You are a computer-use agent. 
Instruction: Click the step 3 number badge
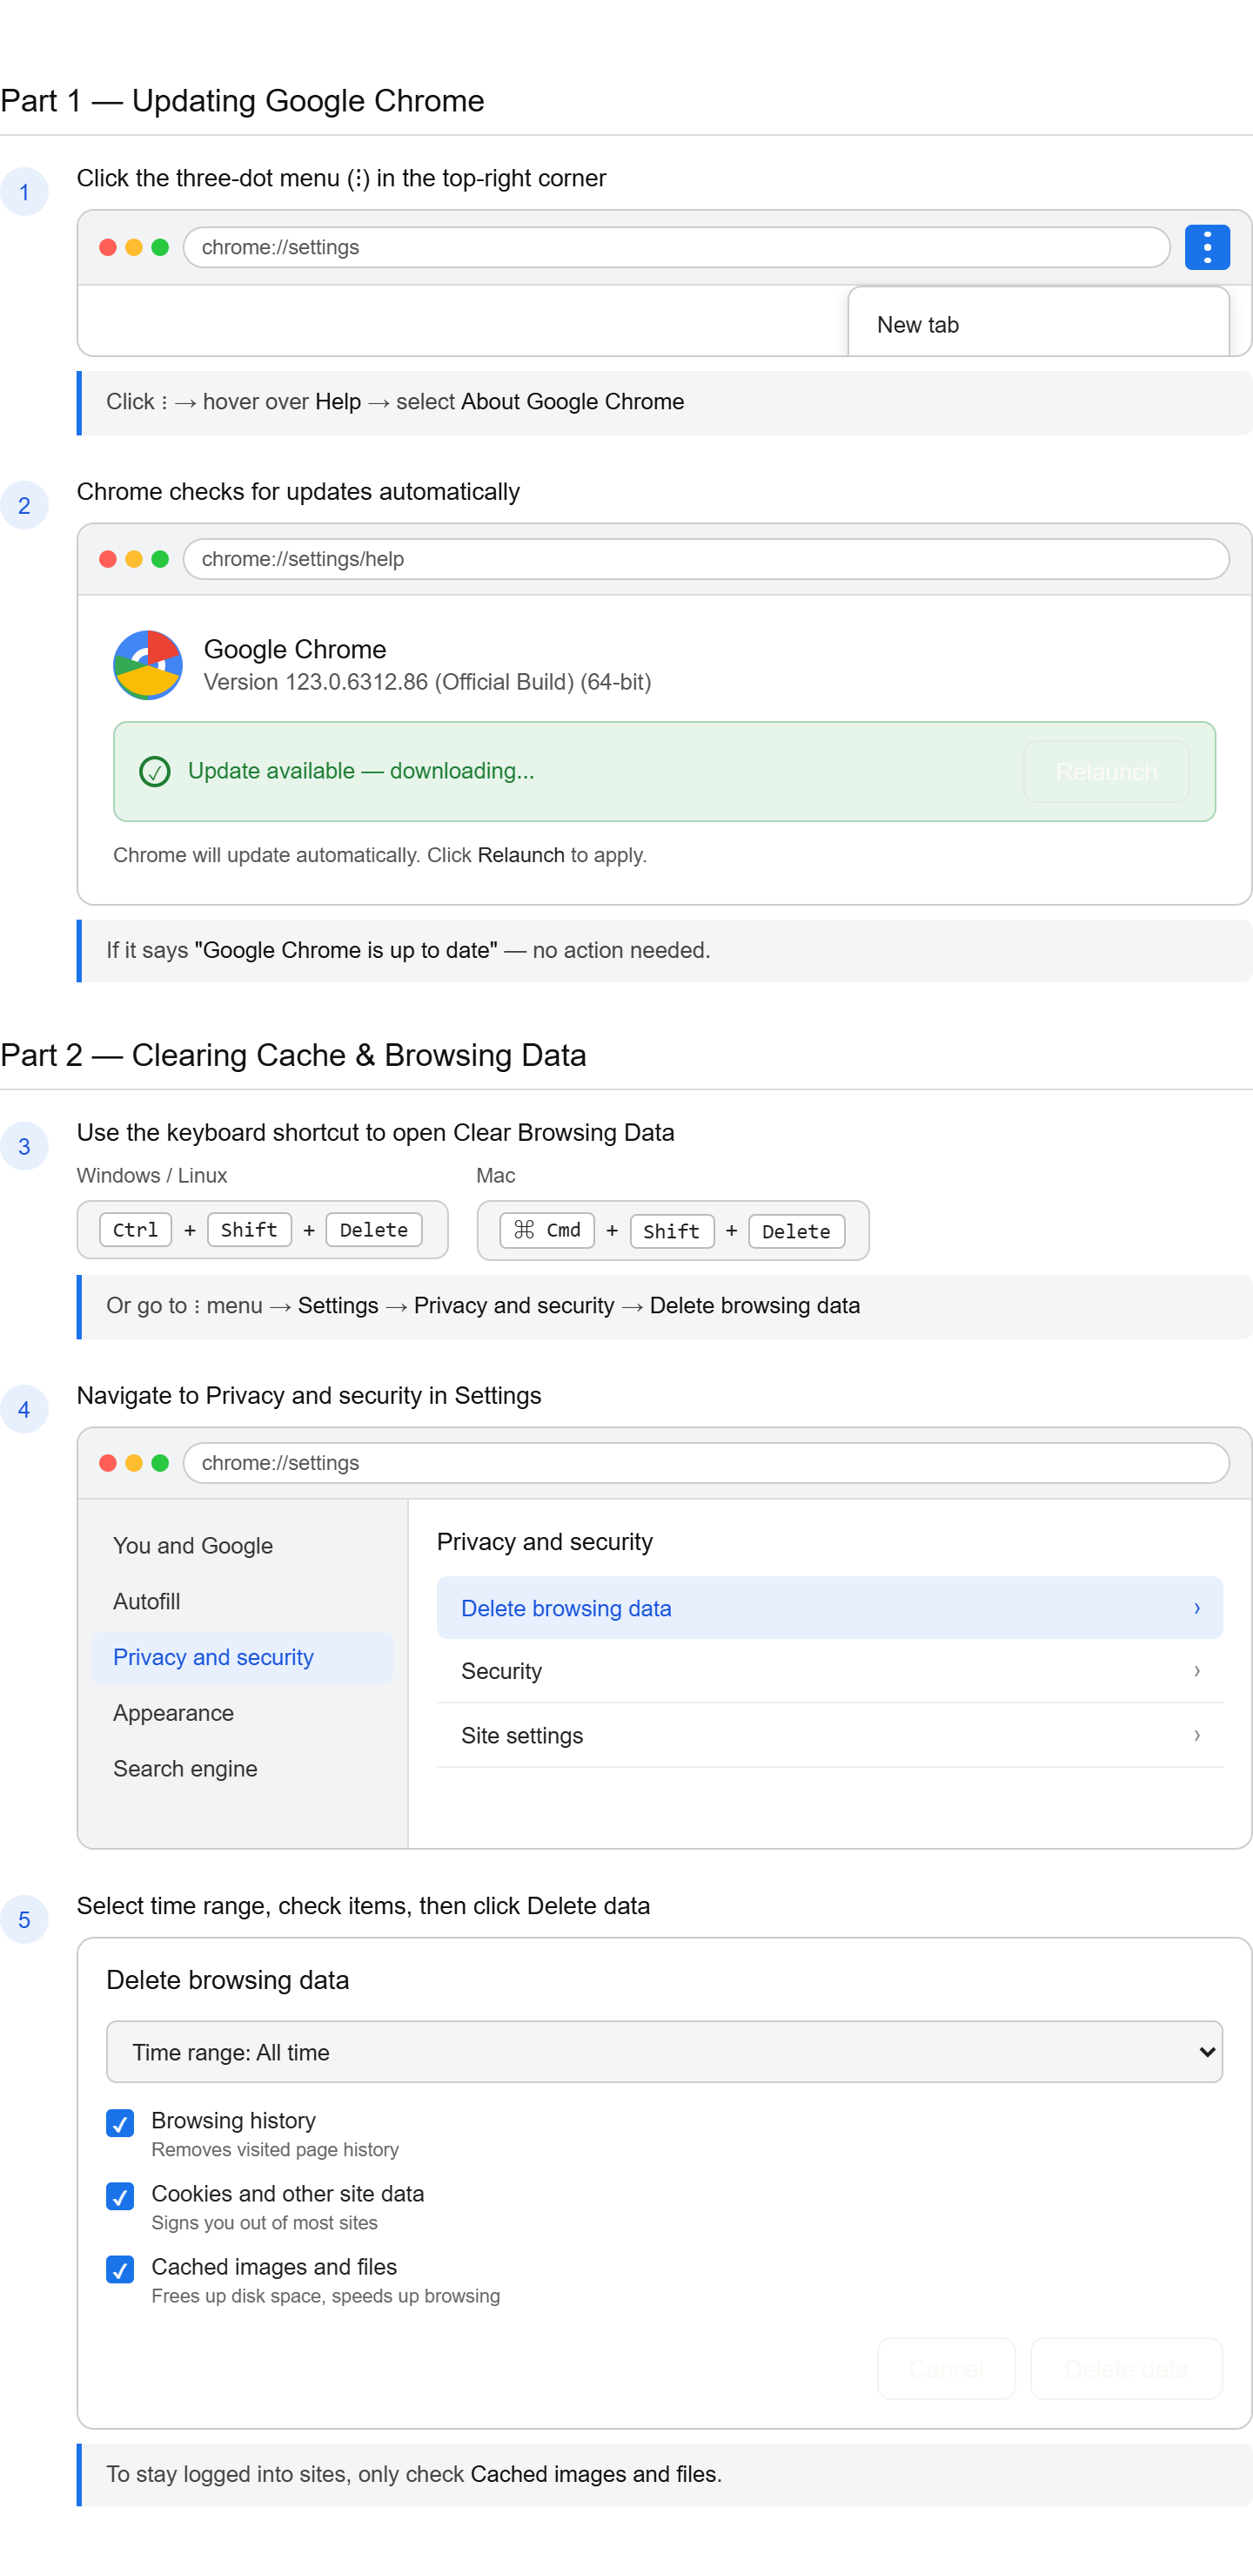point(25,1146)
